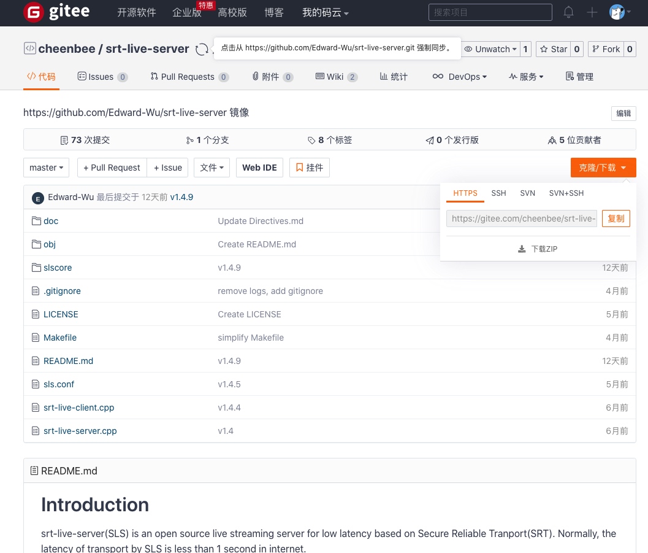Click the download ZIP link
This screenshot has width=648, height=553.
538,249
